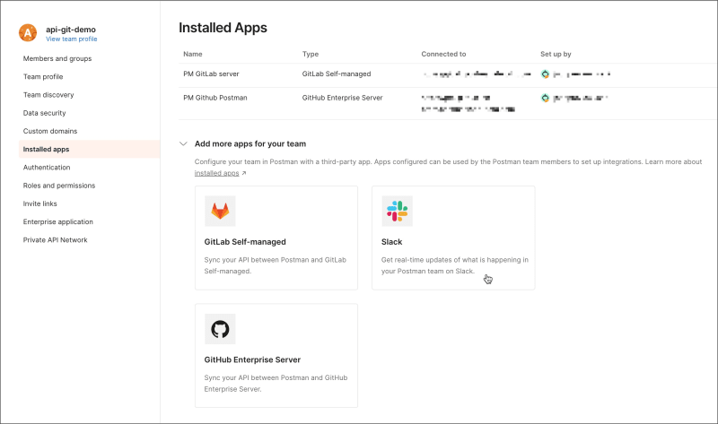Click blurred Connected to value for PM GitLab server
The height and width of the screenshot is (424, 718).
(477, 74)
